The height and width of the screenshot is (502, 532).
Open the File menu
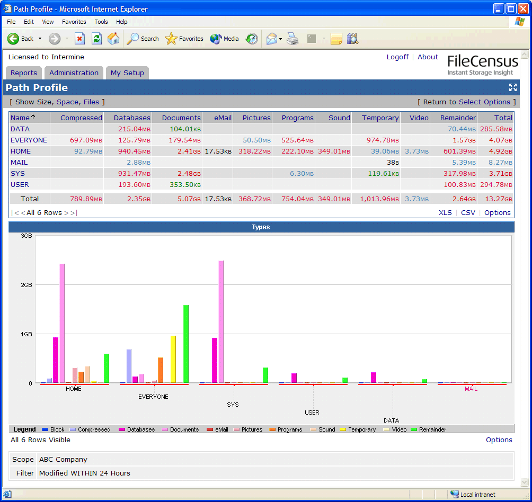coord(11,22)
